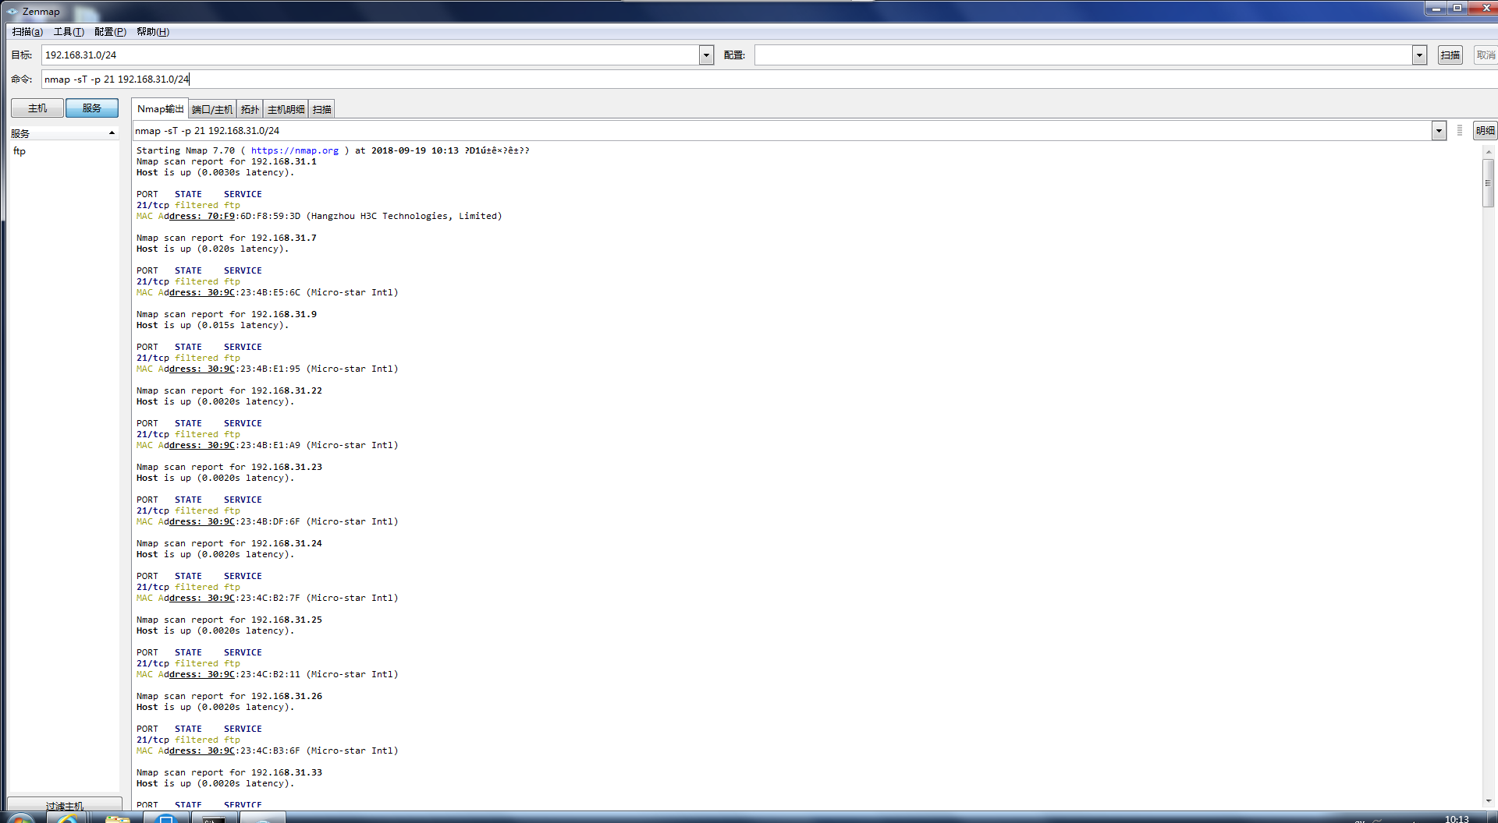This screenshot has height=823, width=1498.
Task: Click the 配置 profile combo box field
Action: (x=1084, y=55)
